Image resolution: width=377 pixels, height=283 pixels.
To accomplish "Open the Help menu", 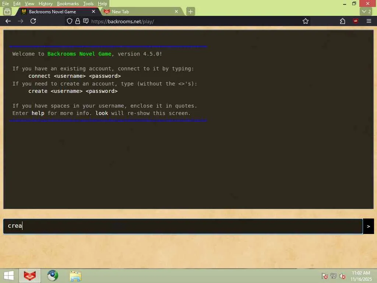I will click(x=102, y=4).
